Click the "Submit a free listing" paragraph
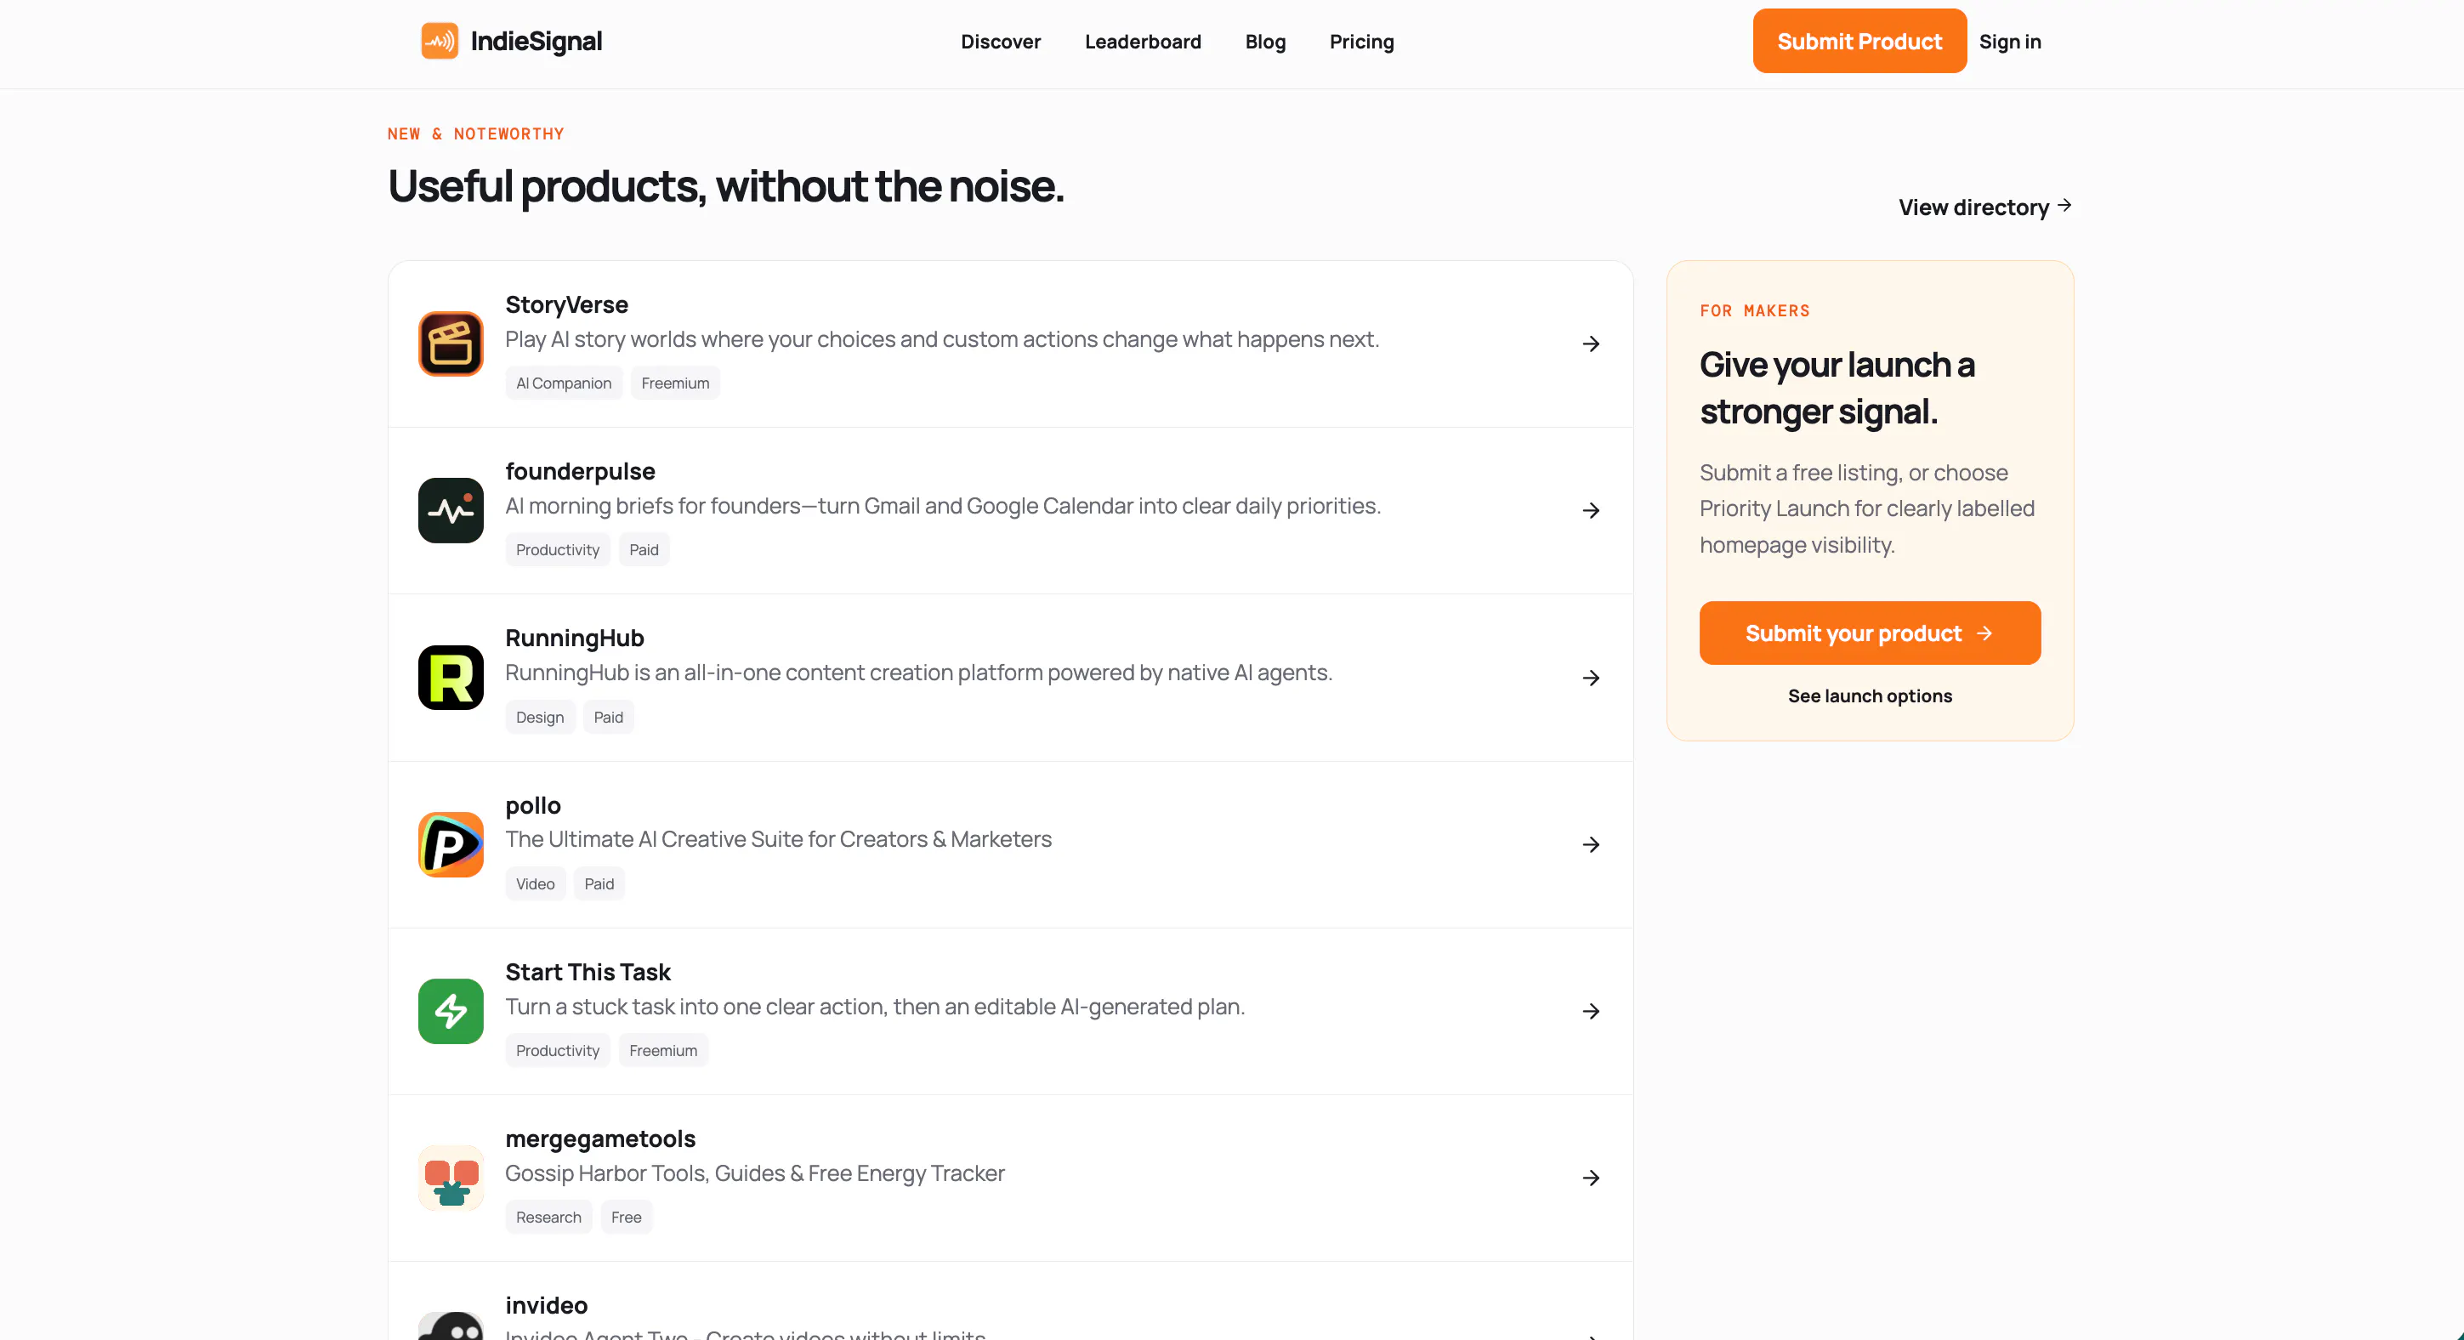Screen dimensions: 2464x1340 (1866, 508)
